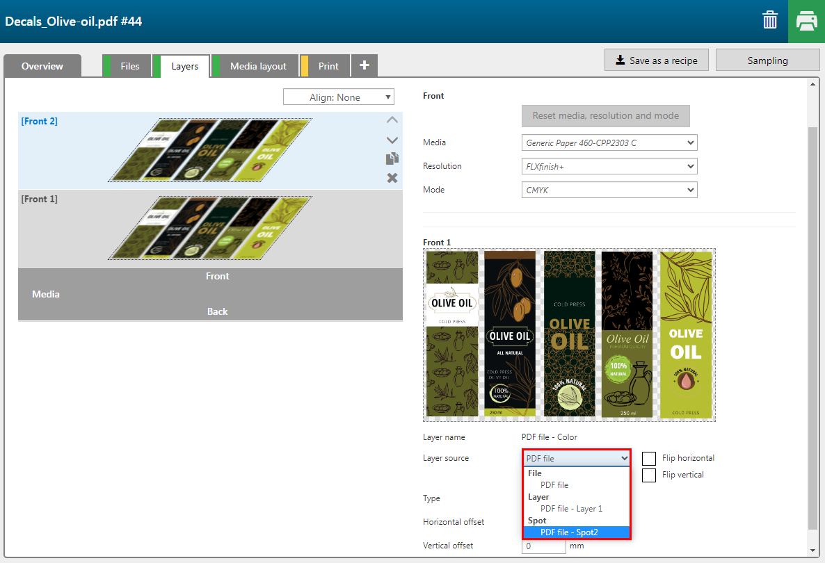
Task: Remove the Front 2 layer with X
Action: (392, 178)
